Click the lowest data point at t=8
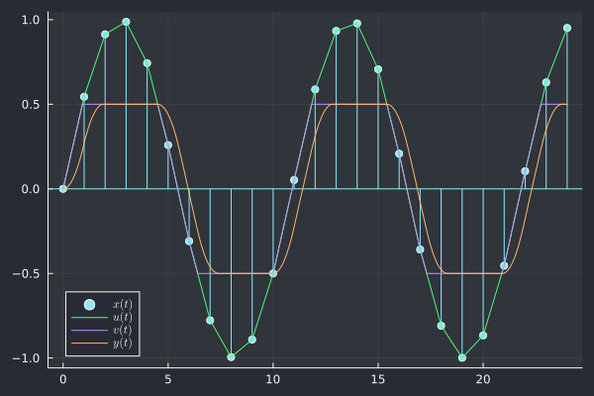 pyautogui.click(x=231, y=356)
